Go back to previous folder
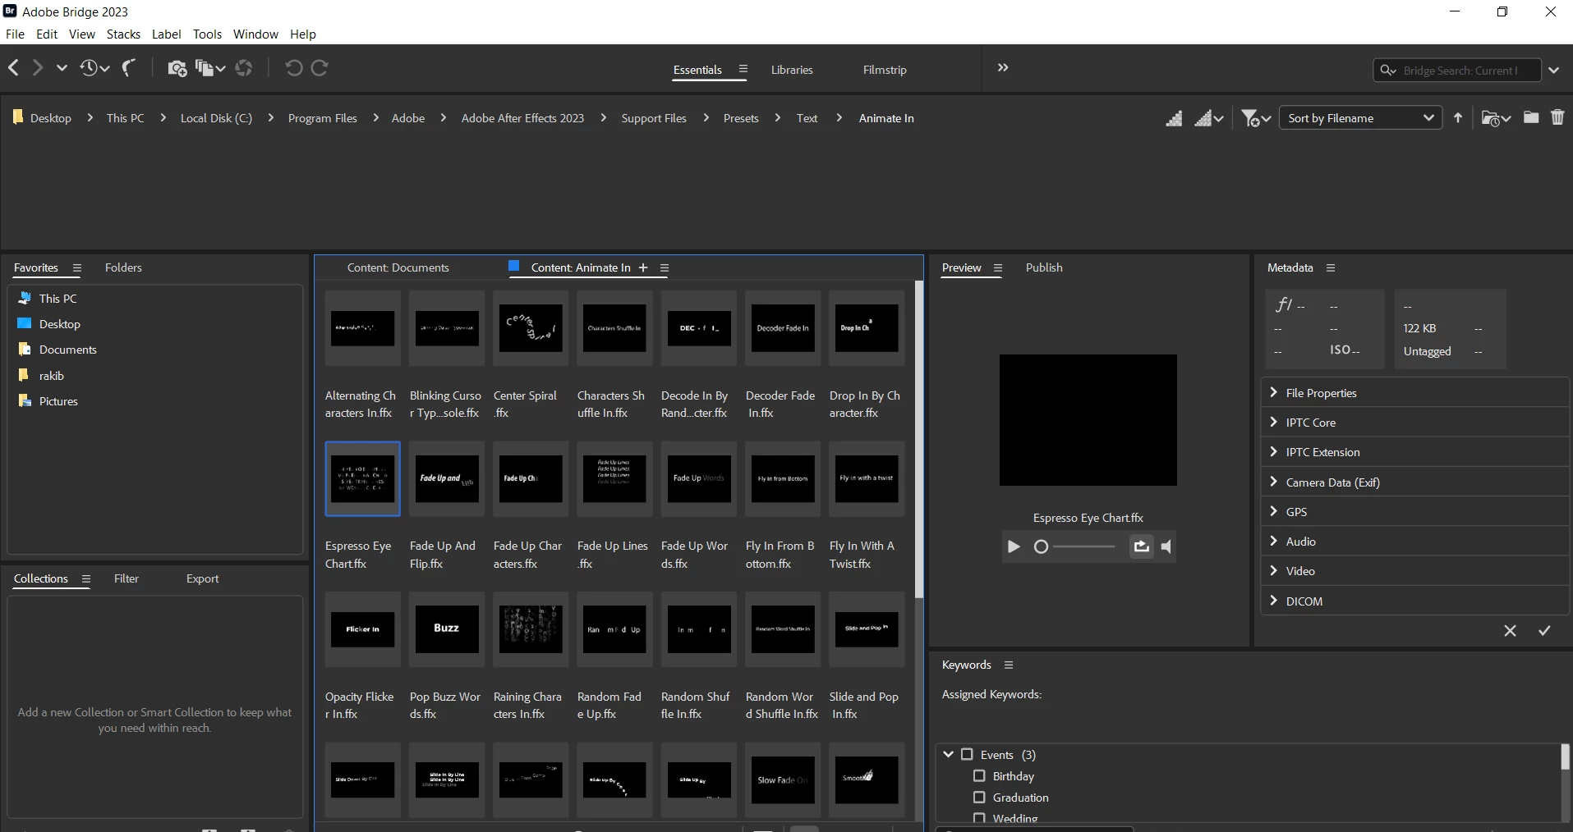 click(x=13, y=68)
